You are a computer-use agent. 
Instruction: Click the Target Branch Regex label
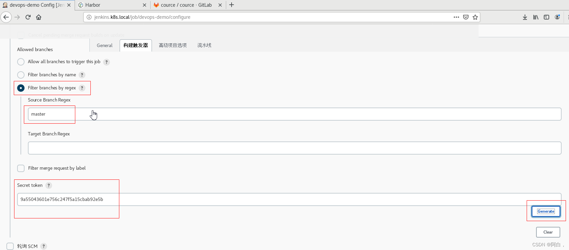(49, 134)
